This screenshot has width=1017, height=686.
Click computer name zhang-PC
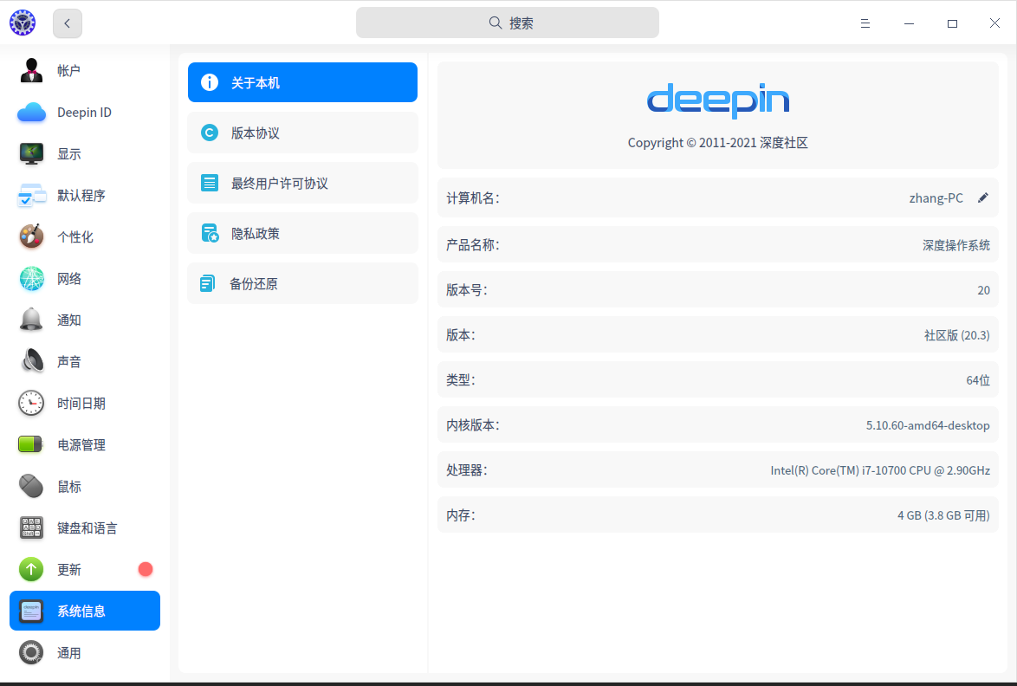tap(936, 197)
